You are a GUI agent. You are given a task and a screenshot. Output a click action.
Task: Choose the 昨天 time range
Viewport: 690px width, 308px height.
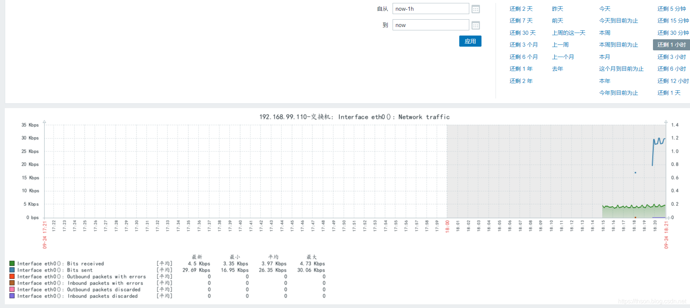(557, 9)
